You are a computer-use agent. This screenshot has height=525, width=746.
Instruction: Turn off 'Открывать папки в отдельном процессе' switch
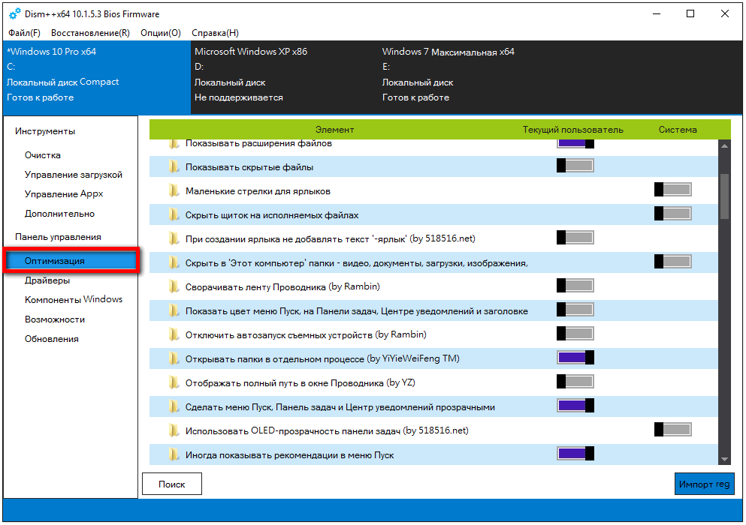[575, 358]
